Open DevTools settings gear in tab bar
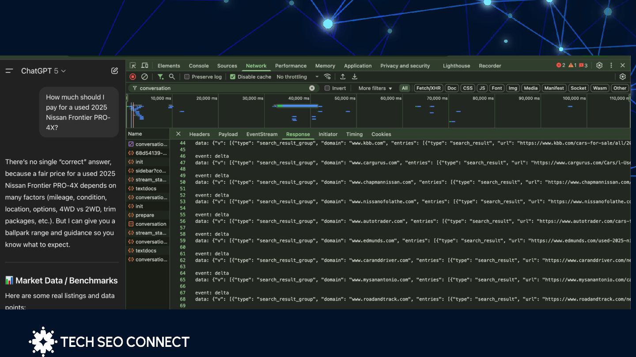 pos(599,65)
